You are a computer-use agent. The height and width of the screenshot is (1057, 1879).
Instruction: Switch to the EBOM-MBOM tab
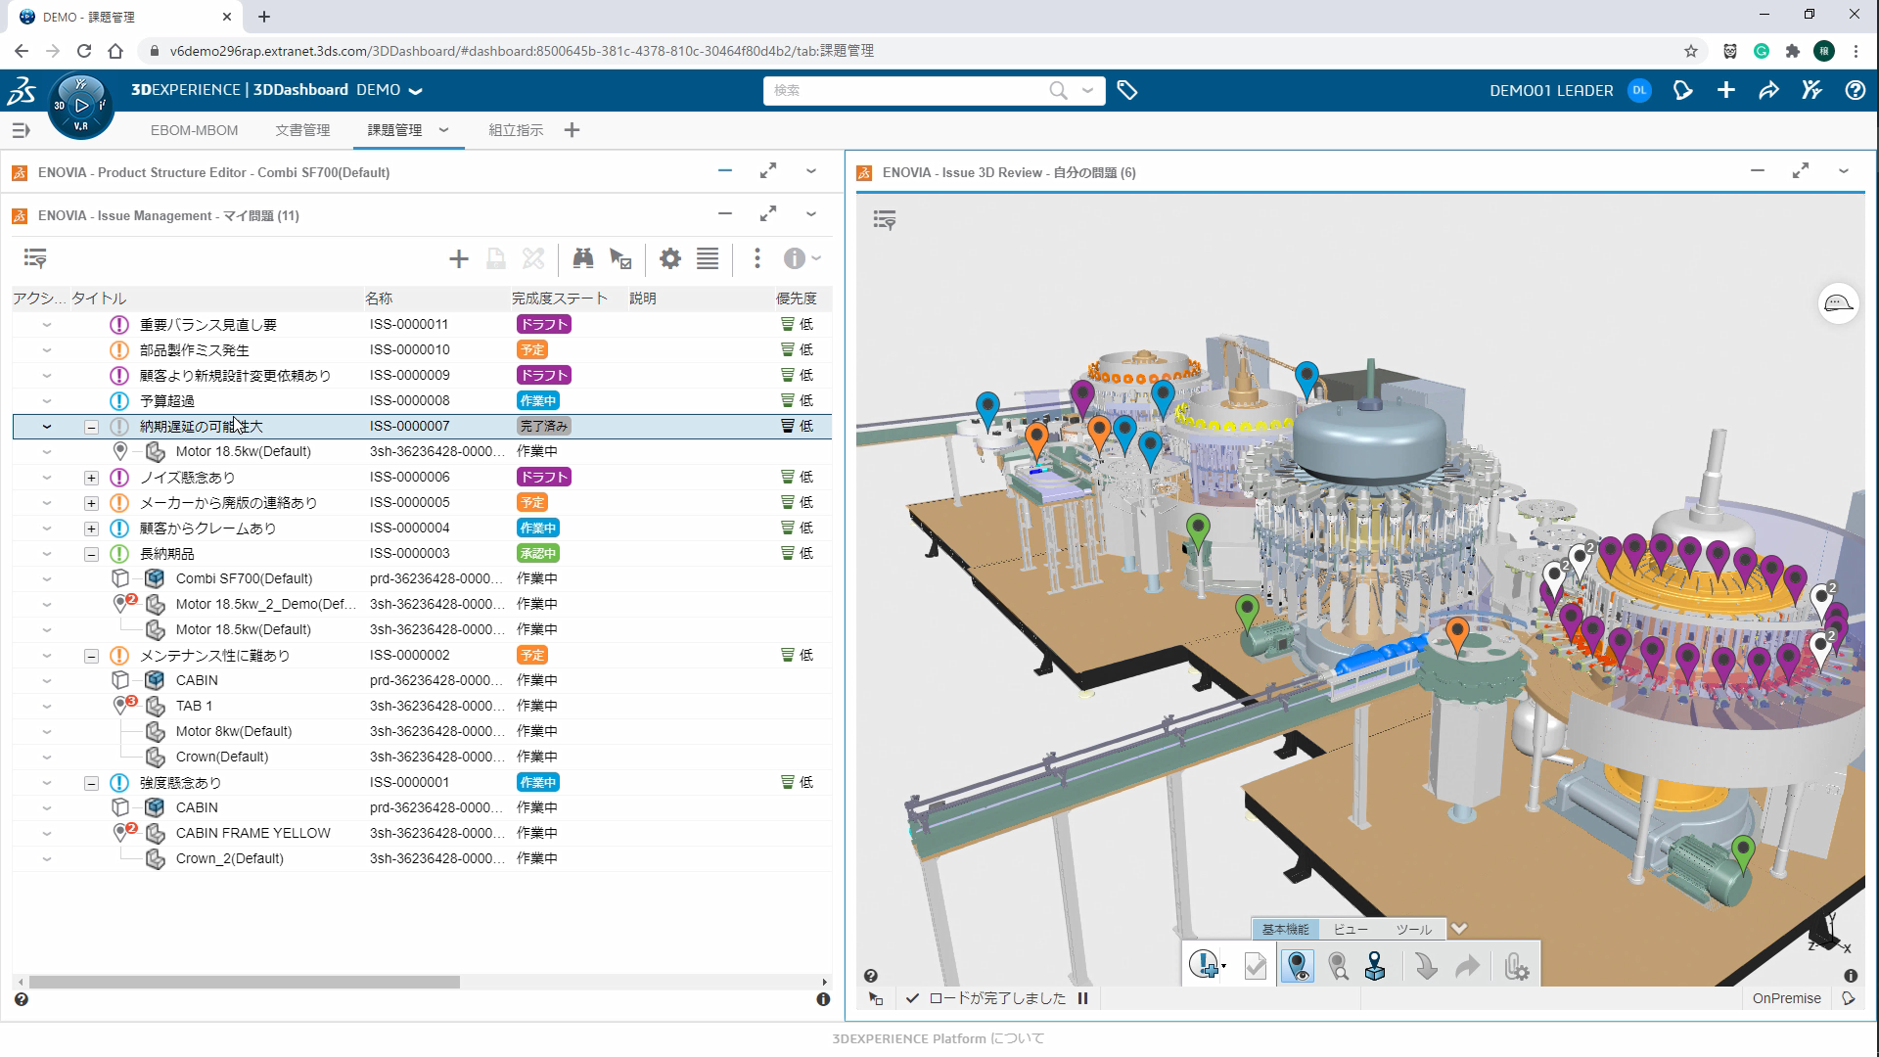[x=194, y=130]
